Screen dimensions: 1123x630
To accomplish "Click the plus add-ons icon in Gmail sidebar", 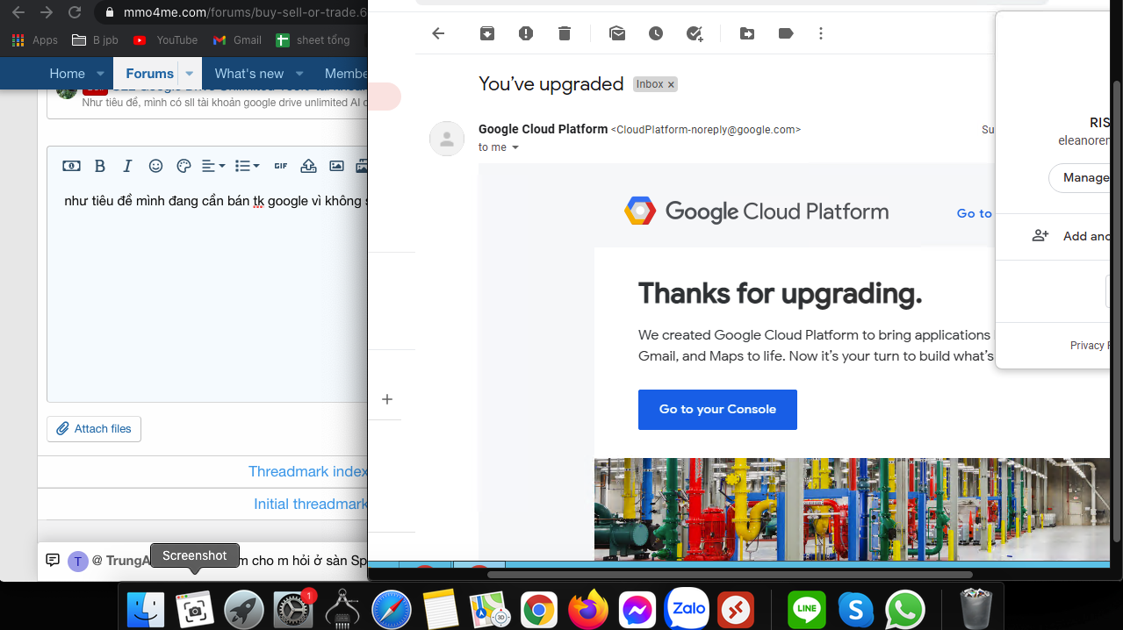I will pos(387,399).
